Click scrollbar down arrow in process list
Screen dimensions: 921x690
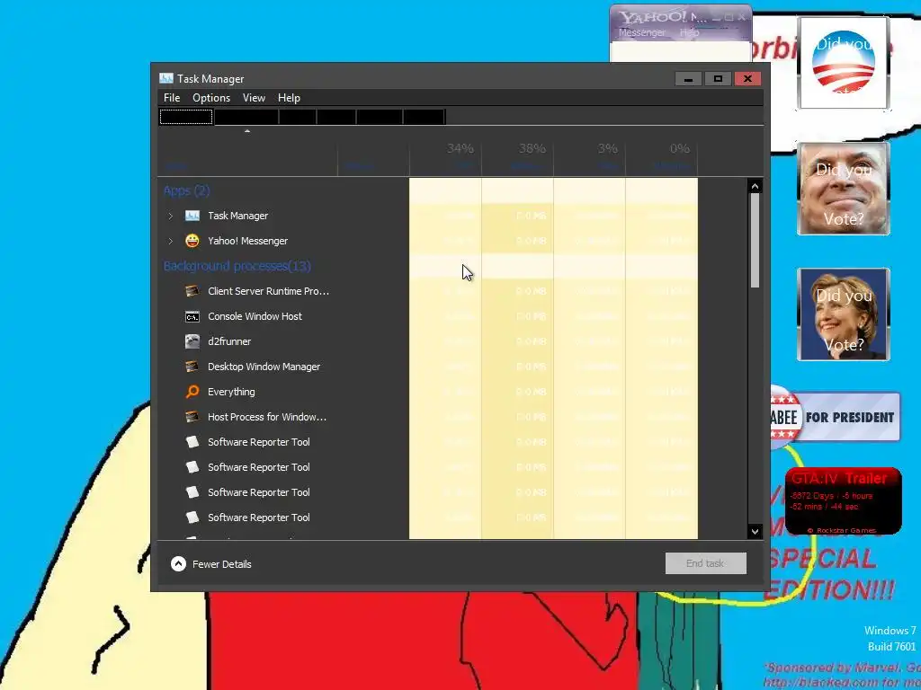[x=755, y=532]
